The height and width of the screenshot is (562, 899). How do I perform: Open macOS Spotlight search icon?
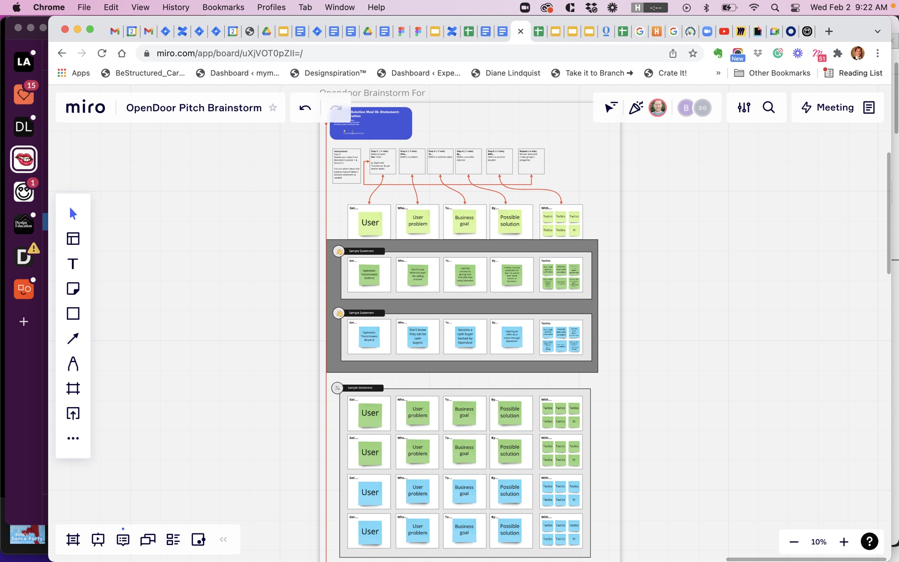click(x=775, y=7)
